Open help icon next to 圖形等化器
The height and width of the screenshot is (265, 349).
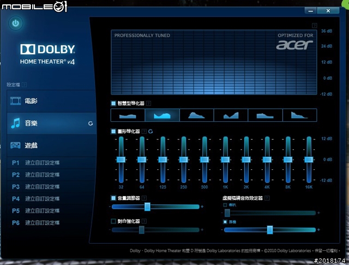[144, 131]
